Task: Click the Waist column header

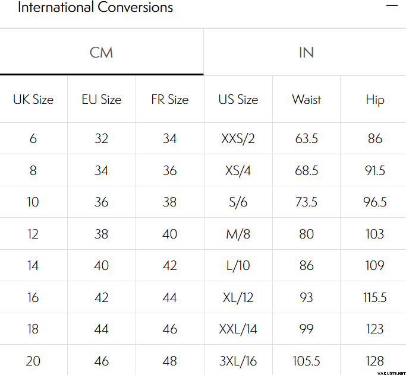Action: (307, 100)
